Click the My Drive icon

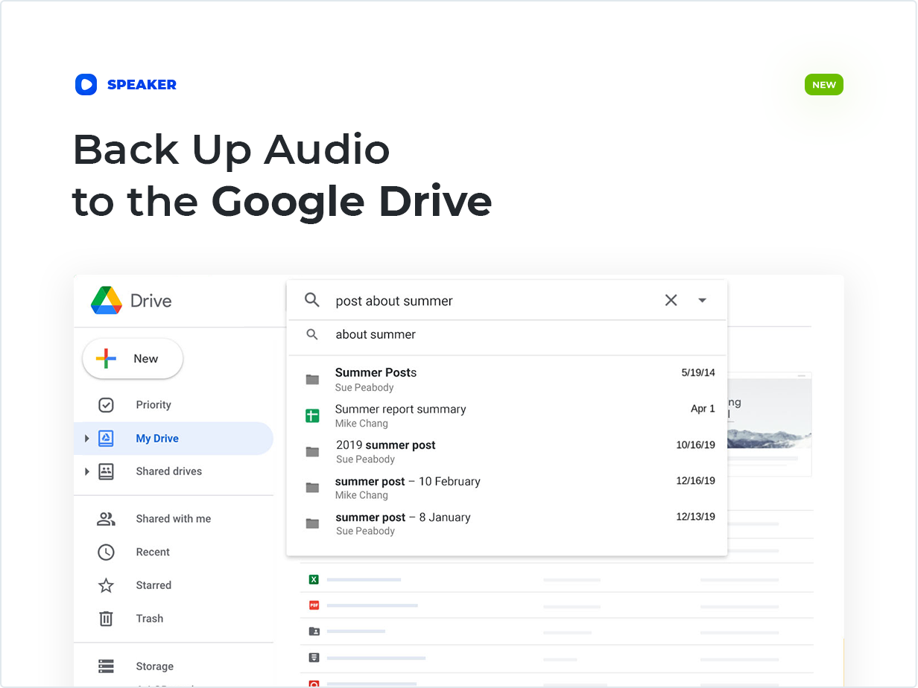[106, 439]
